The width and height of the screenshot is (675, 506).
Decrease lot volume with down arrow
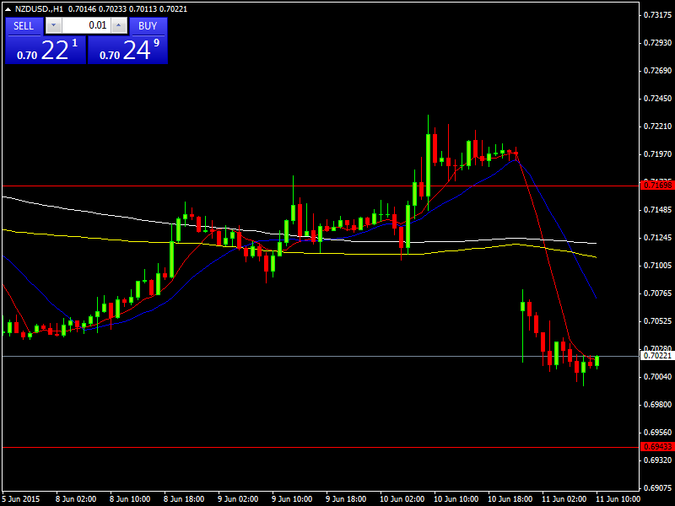coord(53,25)
